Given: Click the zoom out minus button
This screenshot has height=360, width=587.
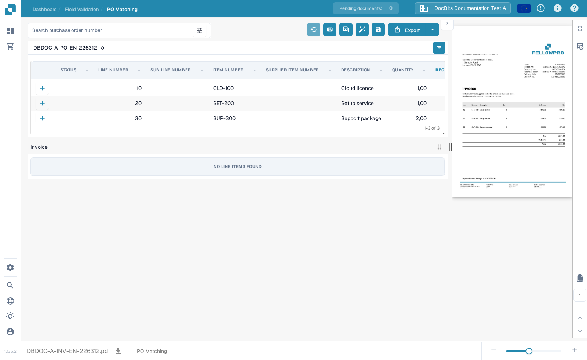Looking at the screenshot, I should click(493, 350).
